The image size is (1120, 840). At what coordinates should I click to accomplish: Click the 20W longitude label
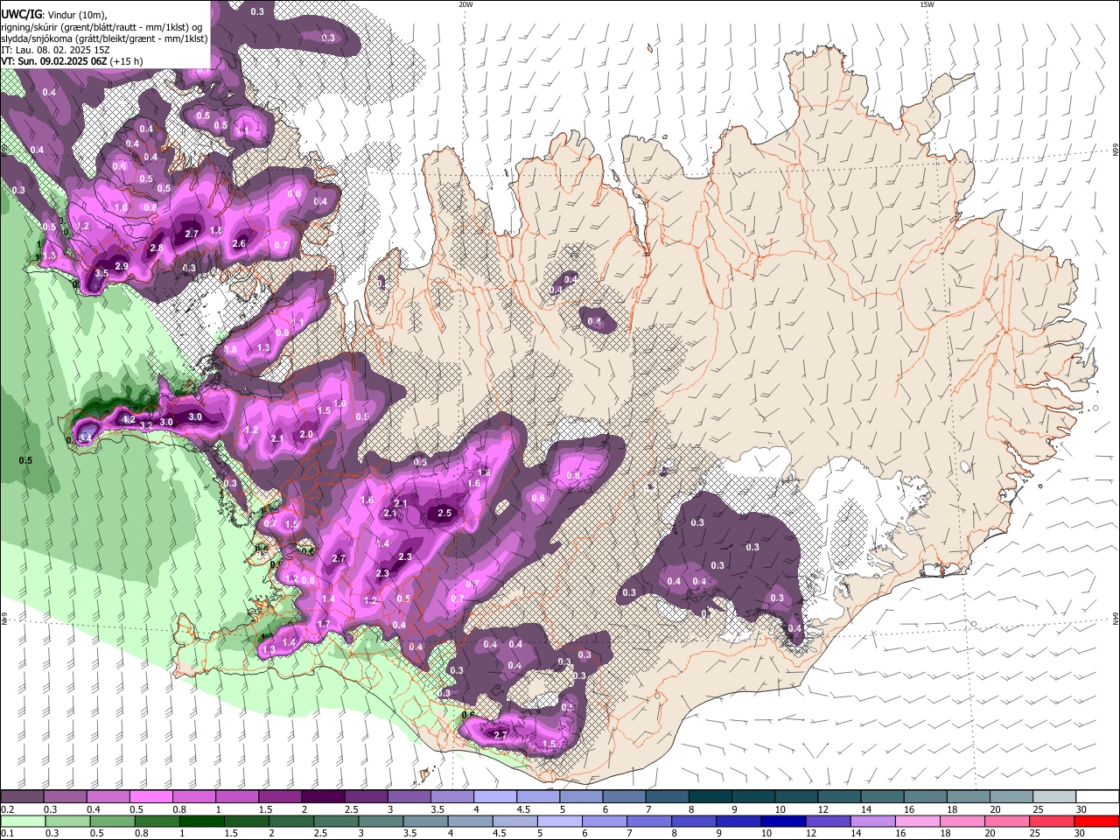click(x=465, y=4)
